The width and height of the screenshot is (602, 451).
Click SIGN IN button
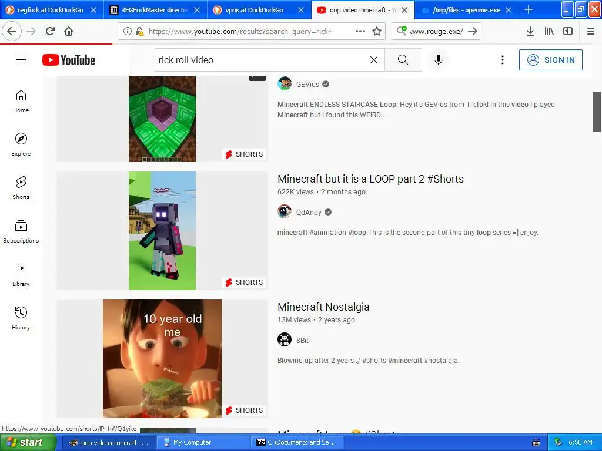point(550,60)
